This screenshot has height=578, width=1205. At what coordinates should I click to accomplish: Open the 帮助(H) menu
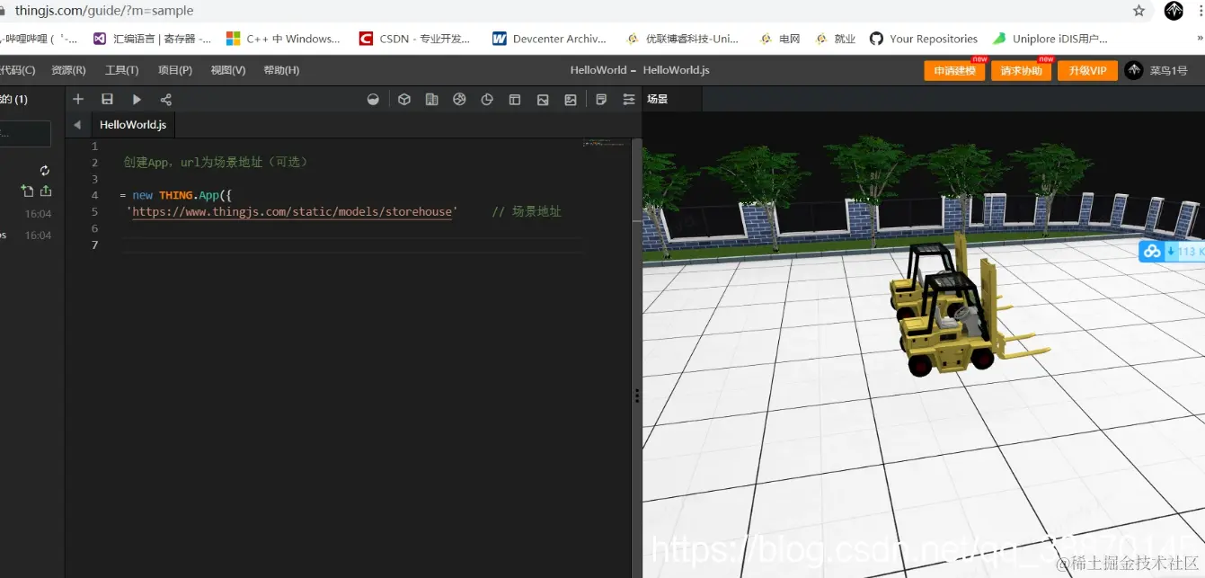(x=281, y=70)
